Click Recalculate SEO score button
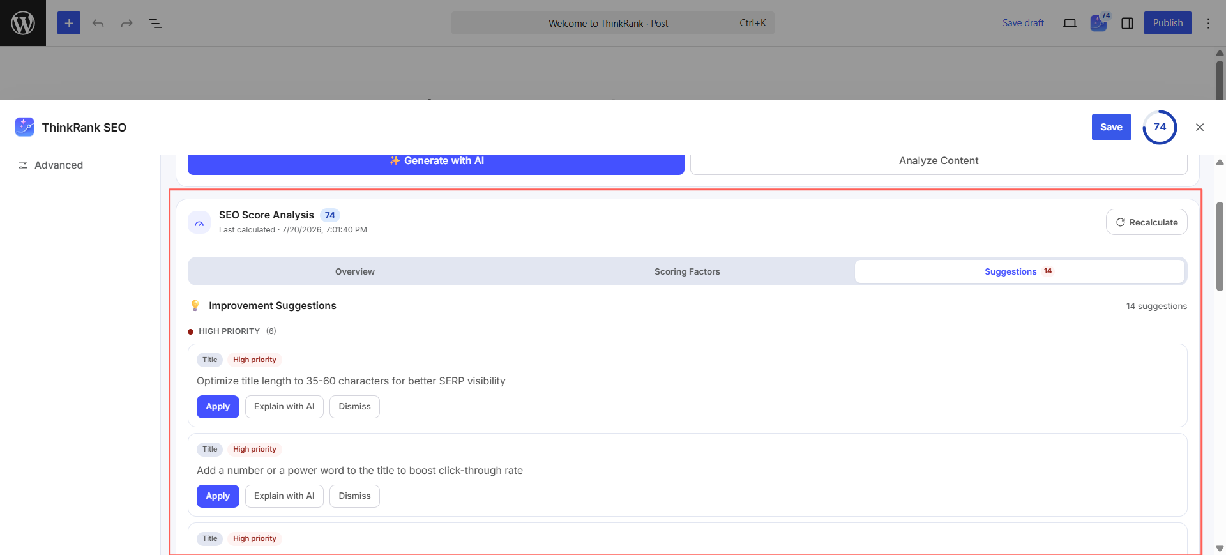The width and height of the screenshot is (1226, 555). [x=1147, y=222]
